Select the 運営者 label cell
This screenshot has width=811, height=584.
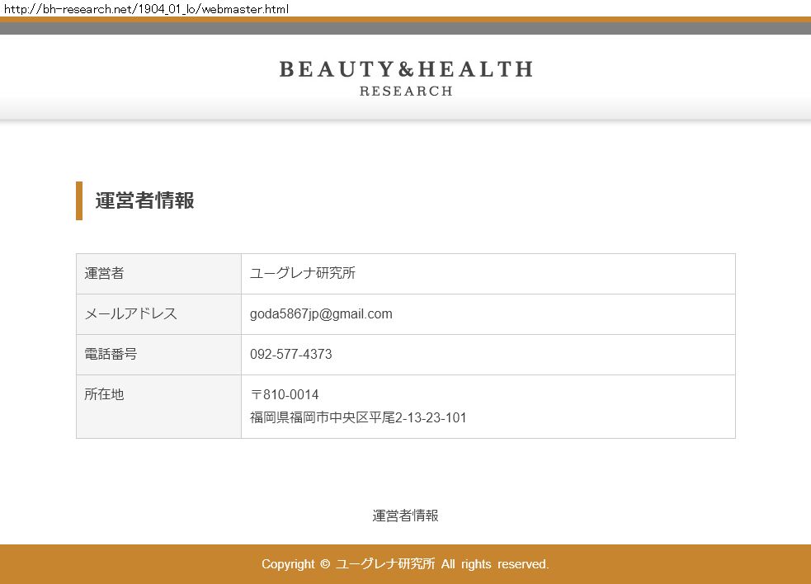click(158, 274)
